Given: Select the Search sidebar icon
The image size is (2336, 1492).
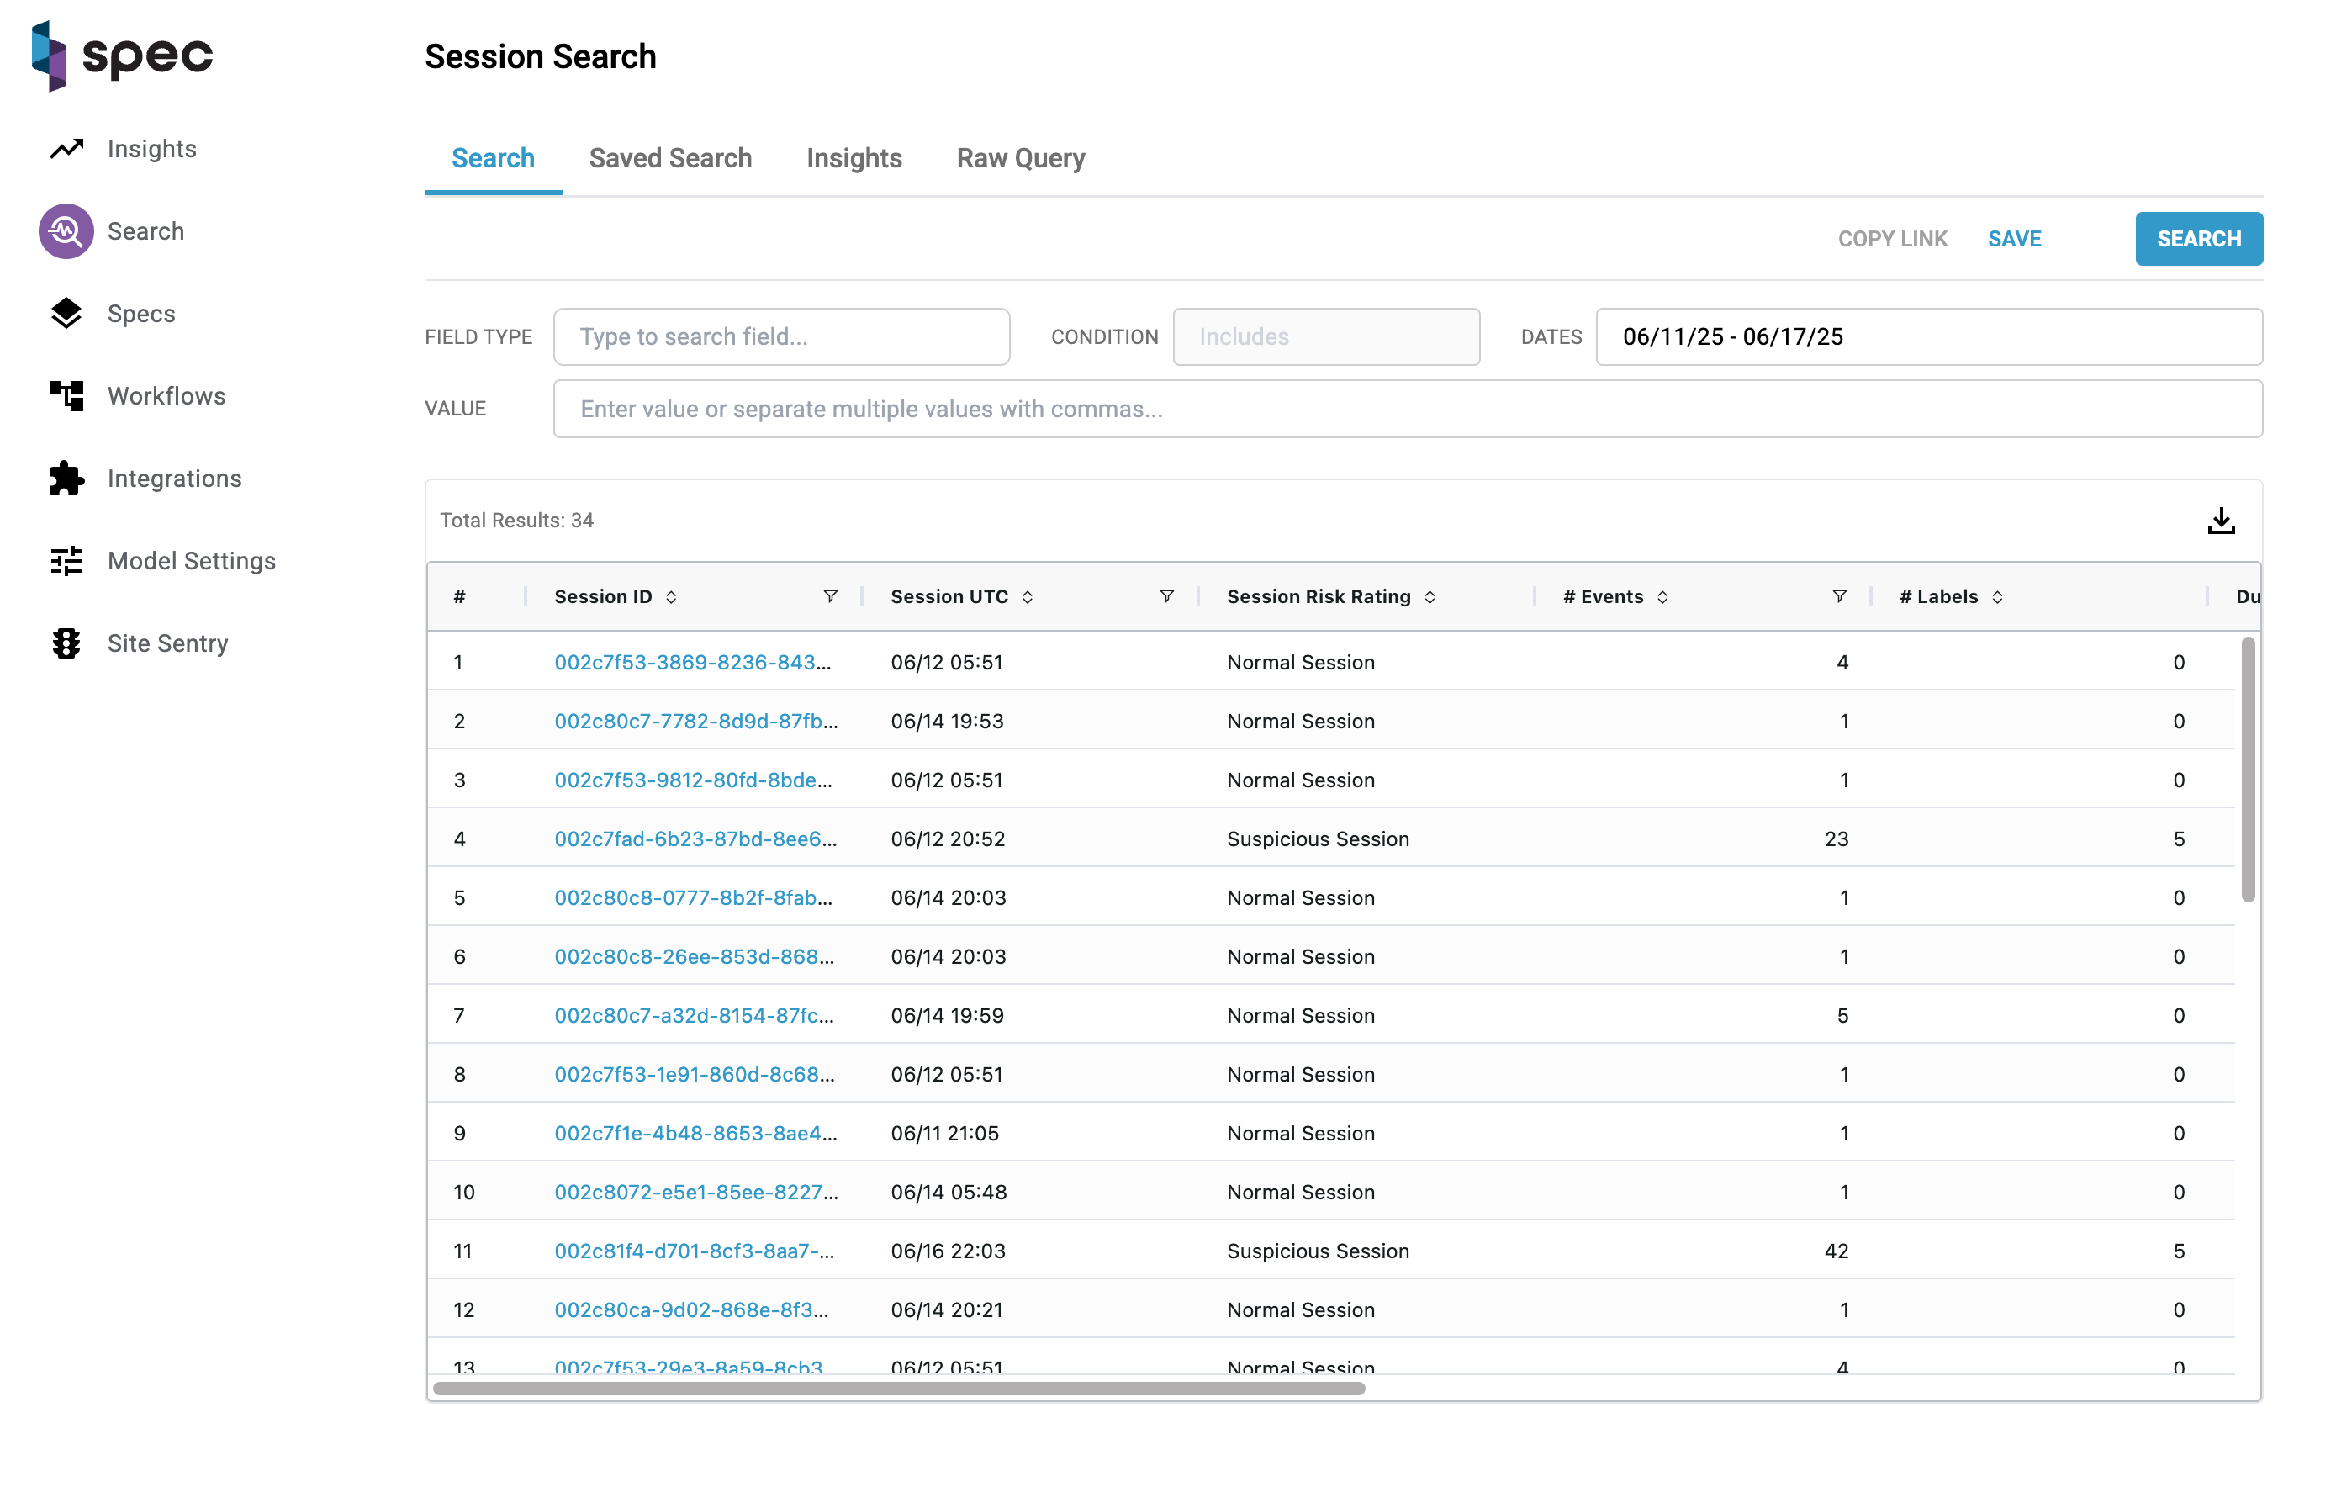Looking at the screenshot, I should [64, 231].
